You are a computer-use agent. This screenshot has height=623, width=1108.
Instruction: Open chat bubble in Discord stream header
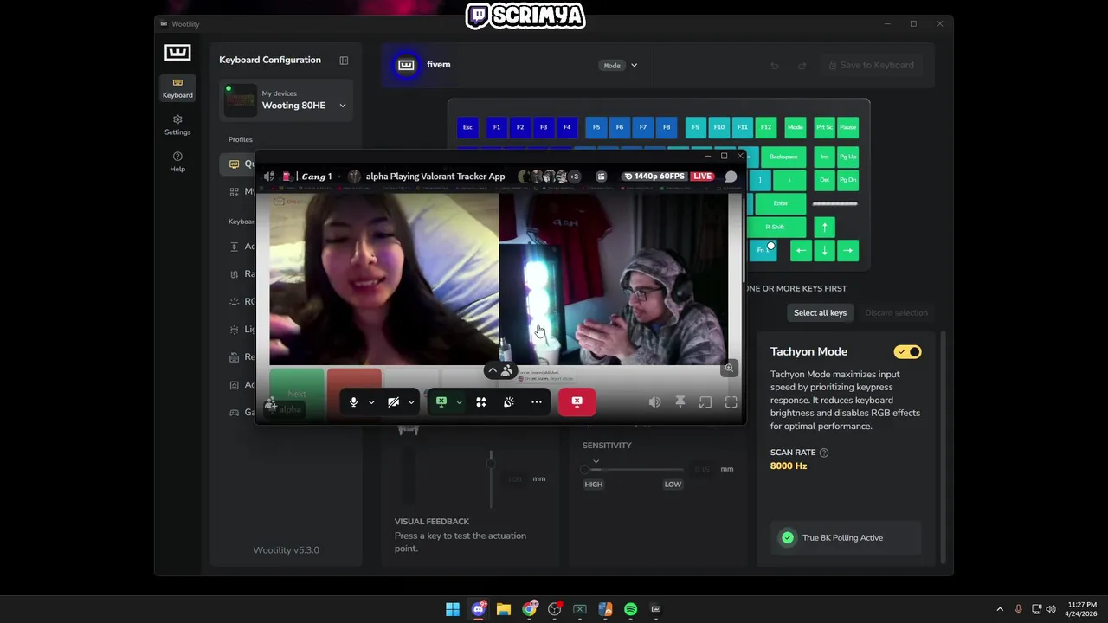(x=731, y=177)
